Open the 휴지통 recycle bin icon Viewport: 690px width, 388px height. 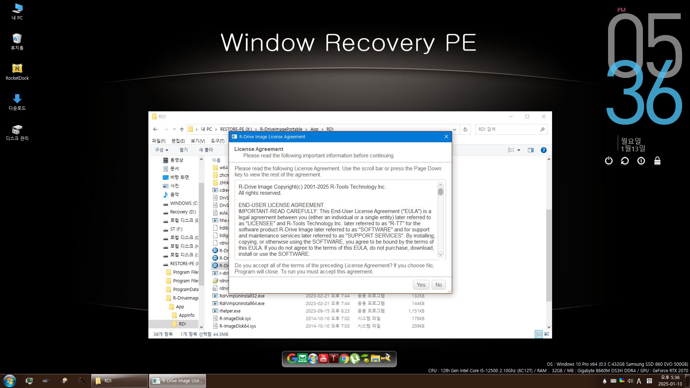(x=17, y=42)
